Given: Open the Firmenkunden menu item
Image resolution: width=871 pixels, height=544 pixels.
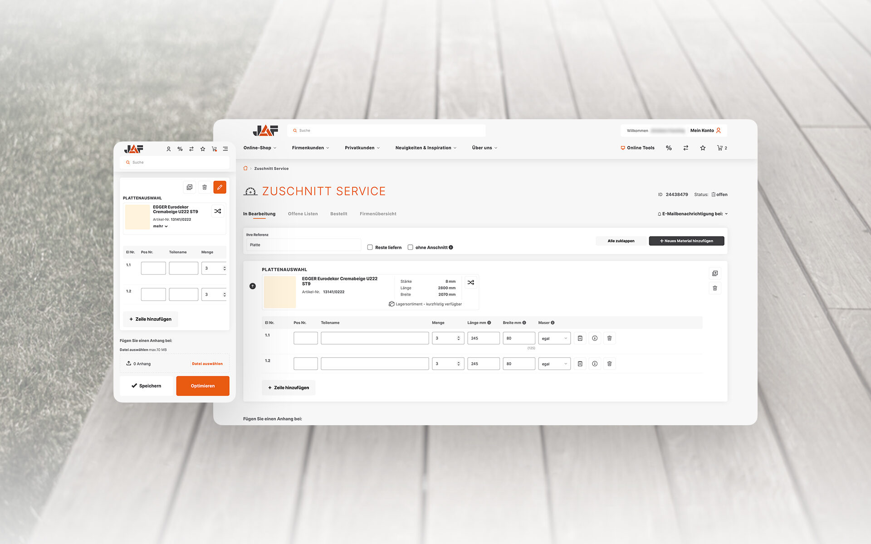Looking at the screenshot, I should click(308, 147).
